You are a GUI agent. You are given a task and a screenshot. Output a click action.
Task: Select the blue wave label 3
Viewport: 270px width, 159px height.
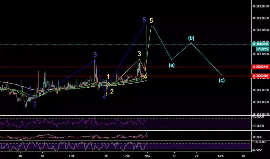pyautogui.click(x=95, y=55)
